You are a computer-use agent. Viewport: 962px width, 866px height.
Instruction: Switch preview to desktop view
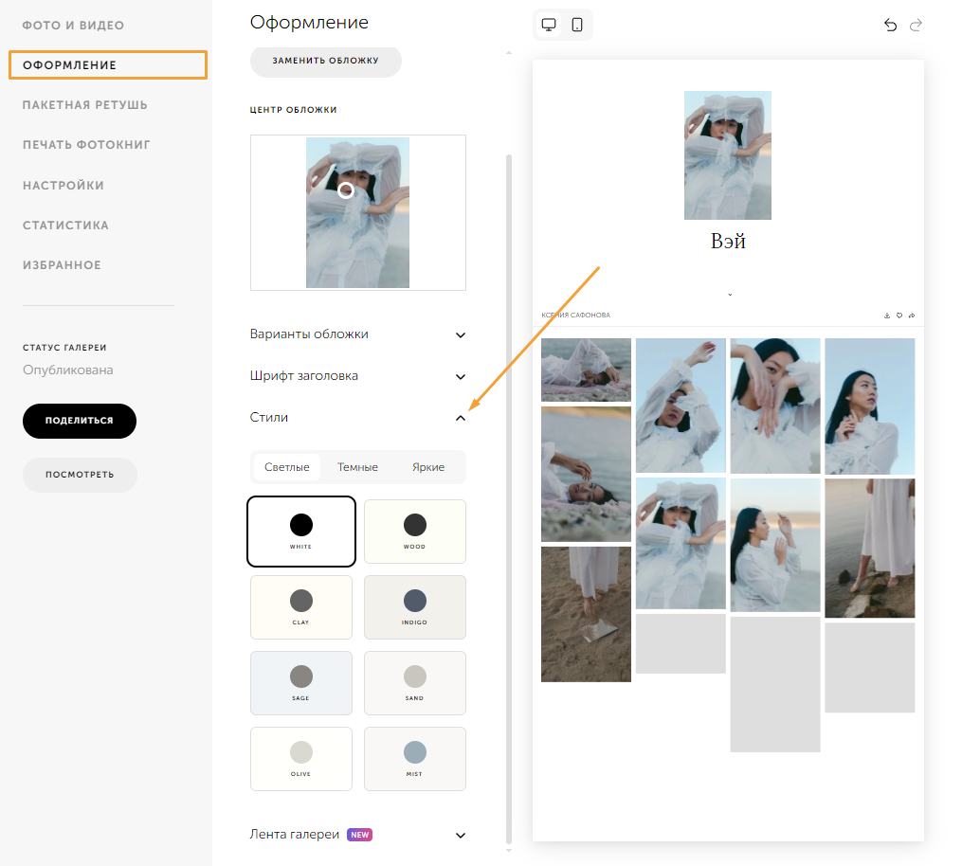pyautogui.click(x=549, y=25)
